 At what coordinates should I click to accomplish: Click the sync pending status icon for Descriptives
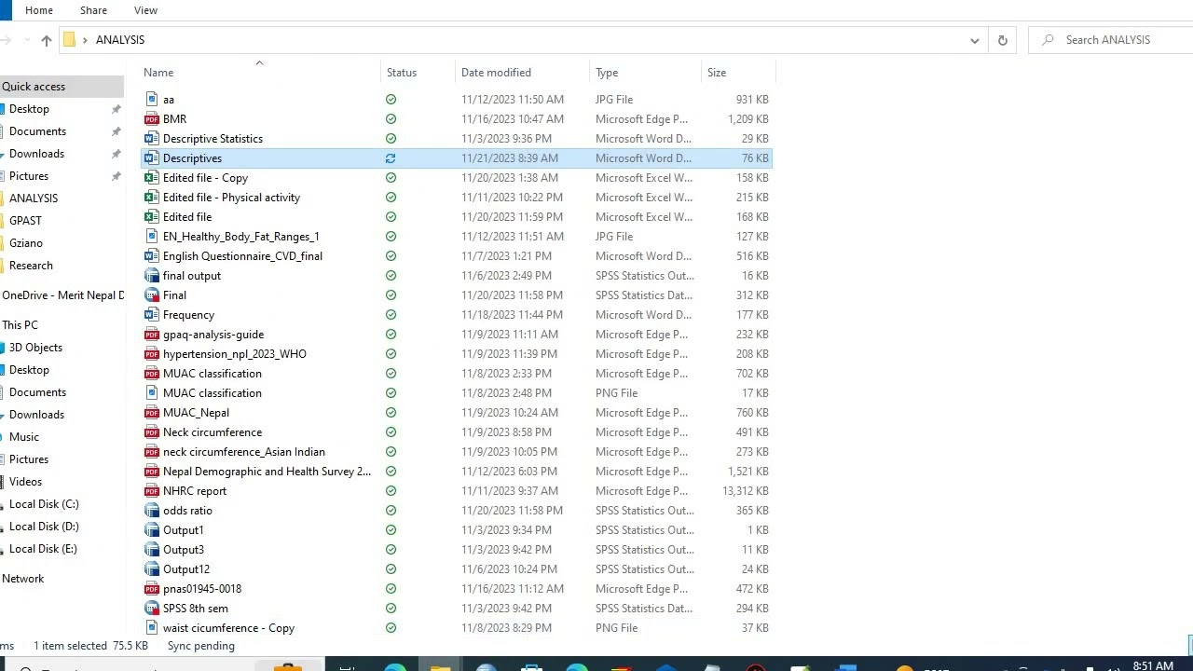[391, 158]
